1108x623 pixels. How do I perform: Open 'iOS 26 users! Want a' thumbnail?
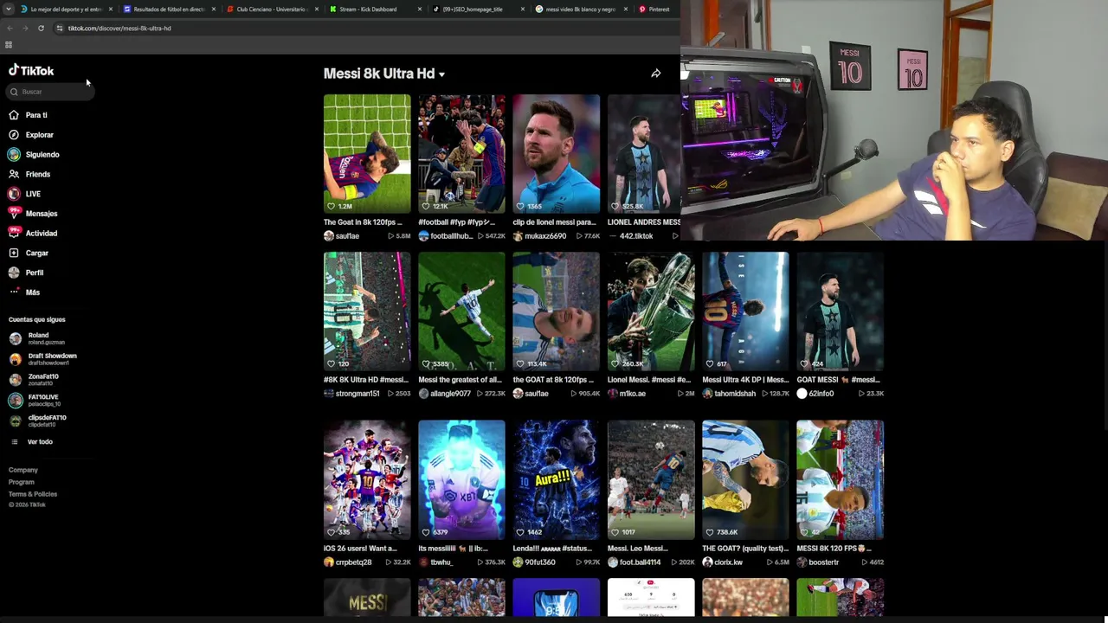(367, 480)
